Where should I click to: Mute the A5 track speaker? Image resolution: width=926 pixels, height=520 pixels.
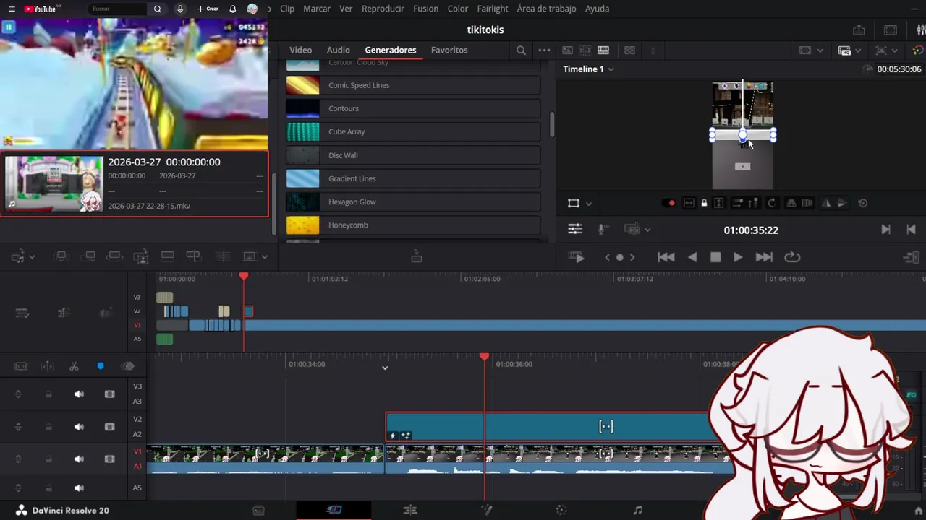point(79,488)
